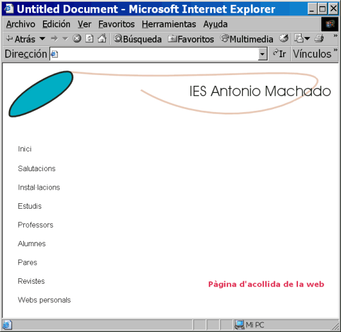Follow the Salutacions link

click(37, 169)
